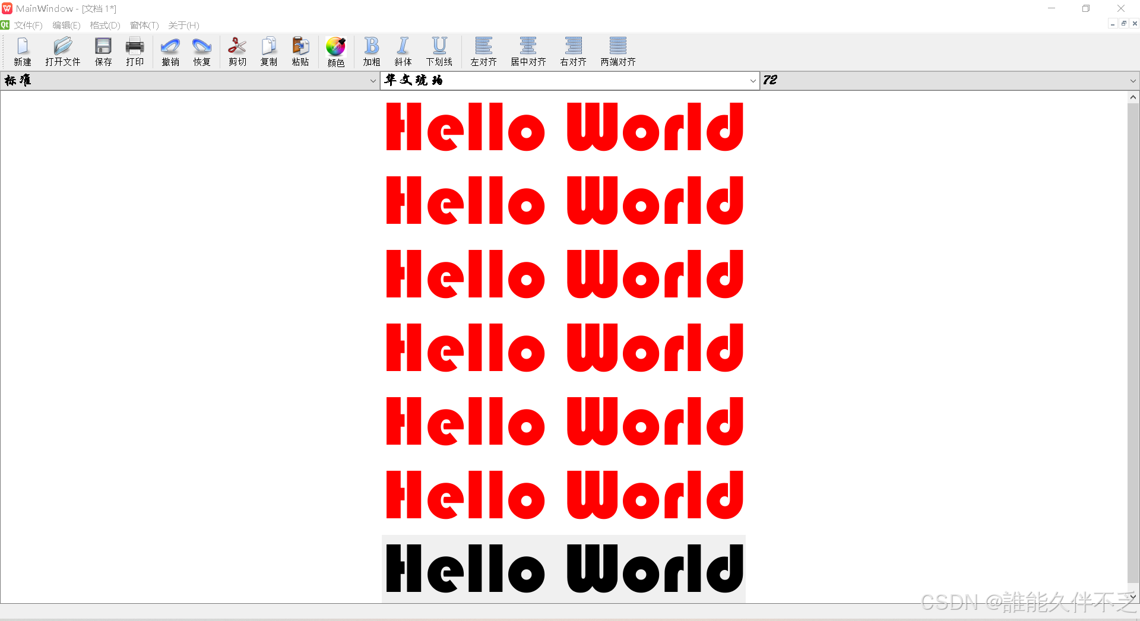This screenshot has height=621, width=1140.
Task: Select 居中对齐 center alignment
Action: point(528,52)
